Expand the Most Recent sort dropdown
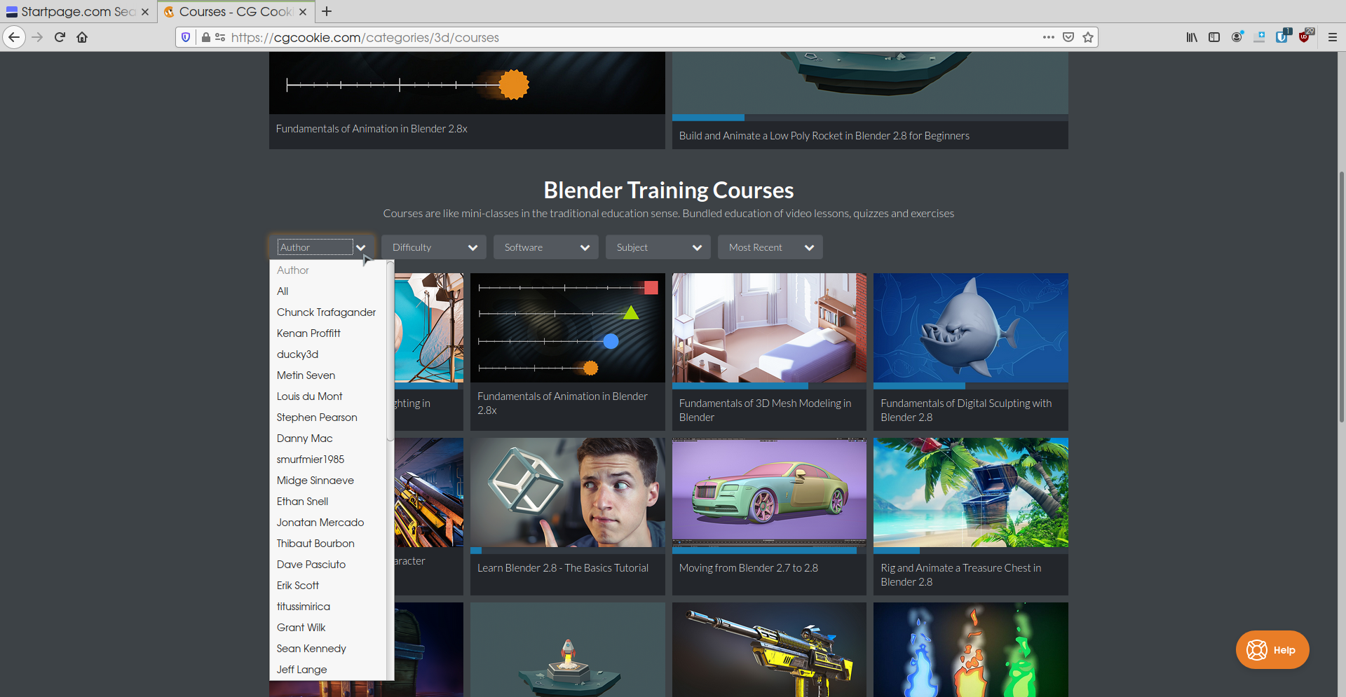The height and width of the screenshot is (697, 1346). click(x=770, y=247)
